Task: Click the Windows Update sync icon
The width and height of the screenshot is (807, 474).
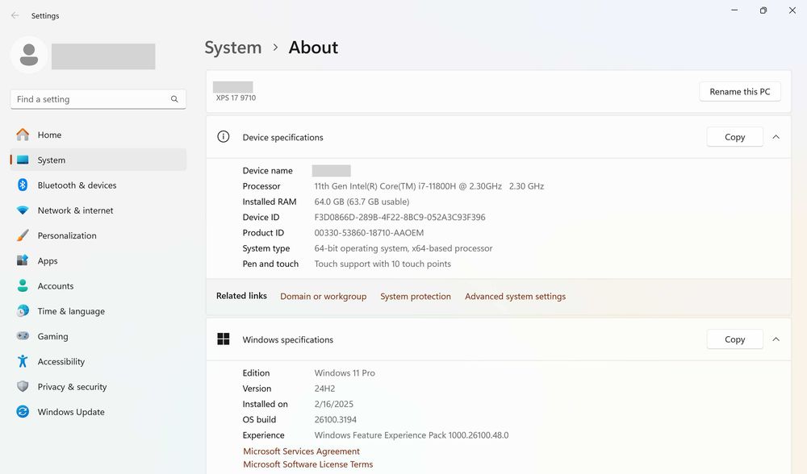Action: pyautogui.click(x=23, y=412)
